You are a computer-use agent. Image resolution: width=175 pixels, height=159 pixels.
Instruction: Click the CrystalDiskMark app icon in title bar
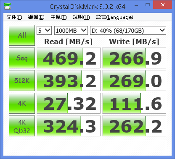(8, 6)
